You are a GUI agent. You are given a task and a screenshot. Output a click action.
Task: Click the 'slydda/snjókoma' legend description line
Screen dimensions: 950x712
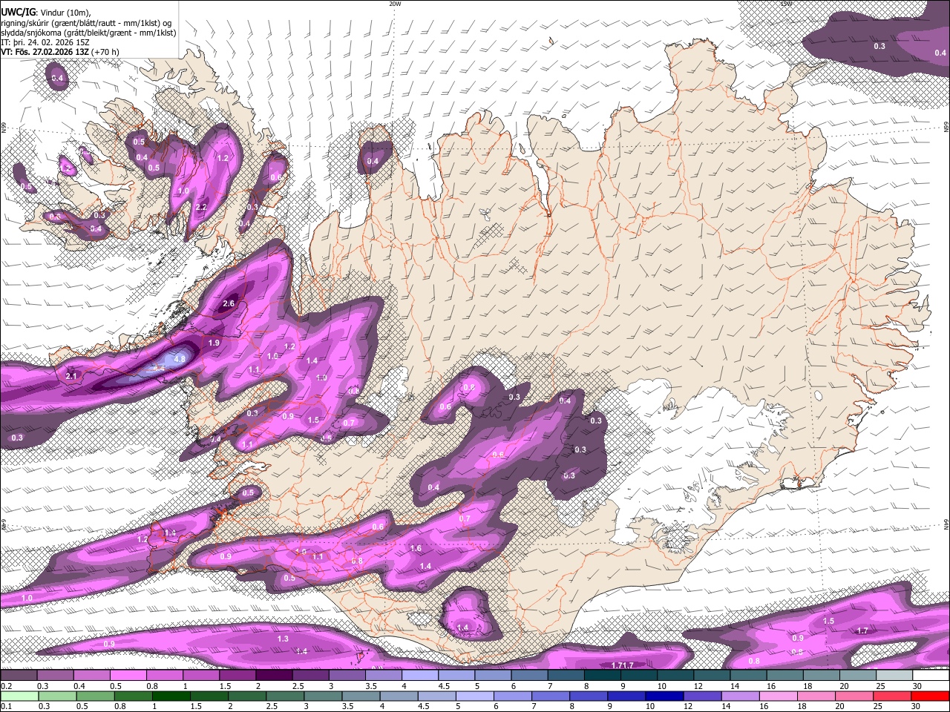click(88, 33)
